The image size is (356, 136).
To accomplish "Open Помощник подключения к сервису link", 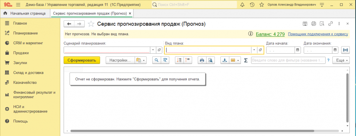I will [318, 34].
